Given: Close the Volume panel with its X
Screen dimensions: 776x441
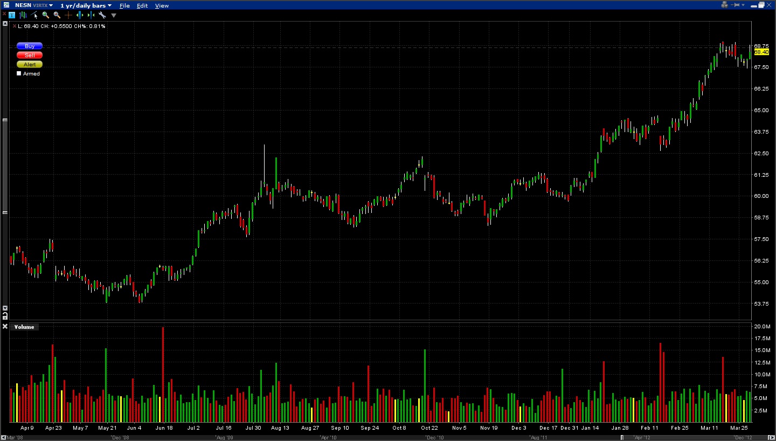Looking at the screenshot, I should click(x=5, y=327).
